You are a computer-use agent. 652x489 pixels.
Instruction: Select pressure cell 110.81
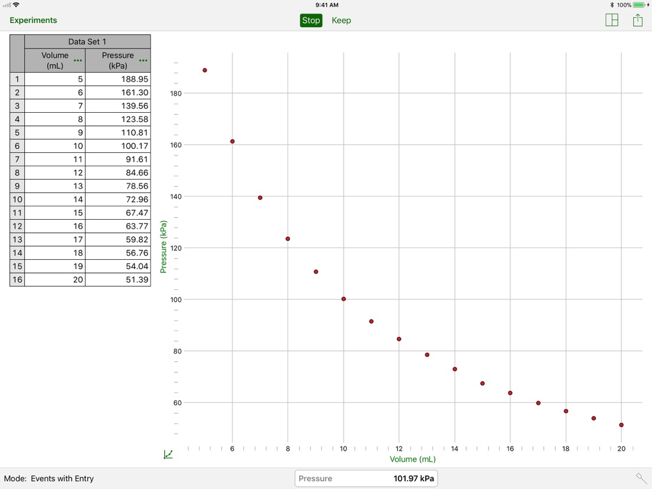tap(118, 132)
